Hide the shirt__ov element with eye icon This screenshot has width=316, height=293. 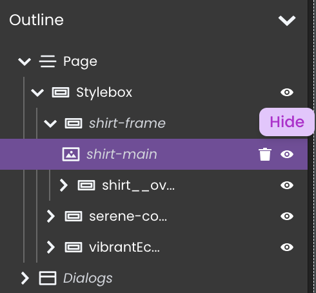click(287, 185)
